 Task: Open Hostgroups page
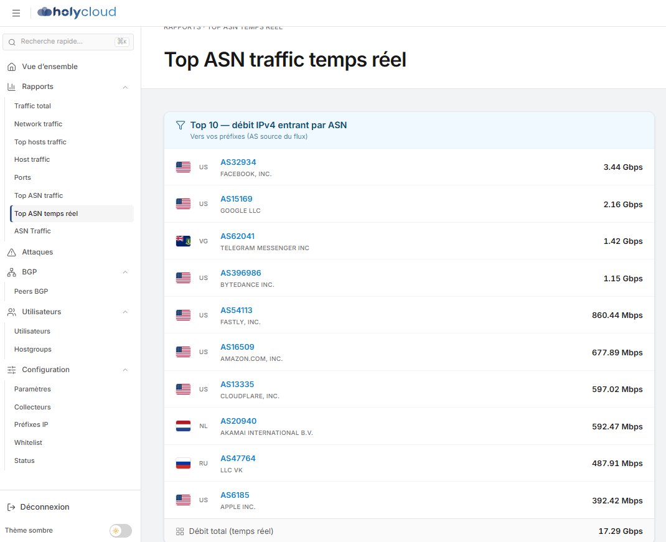(x=33, y=349)
